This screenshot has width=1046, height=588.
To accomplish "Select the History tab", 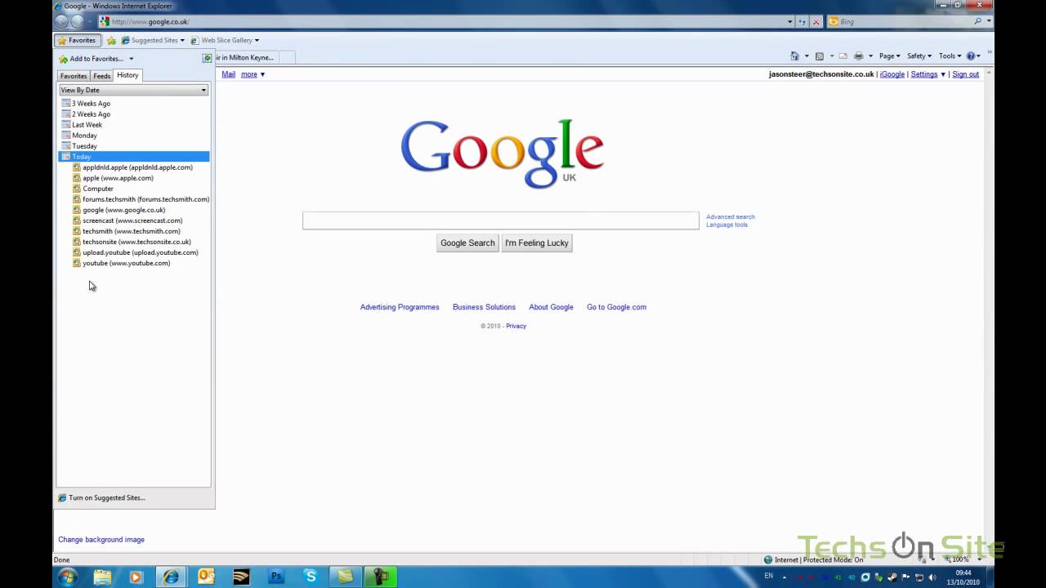I will click(127, 75).
